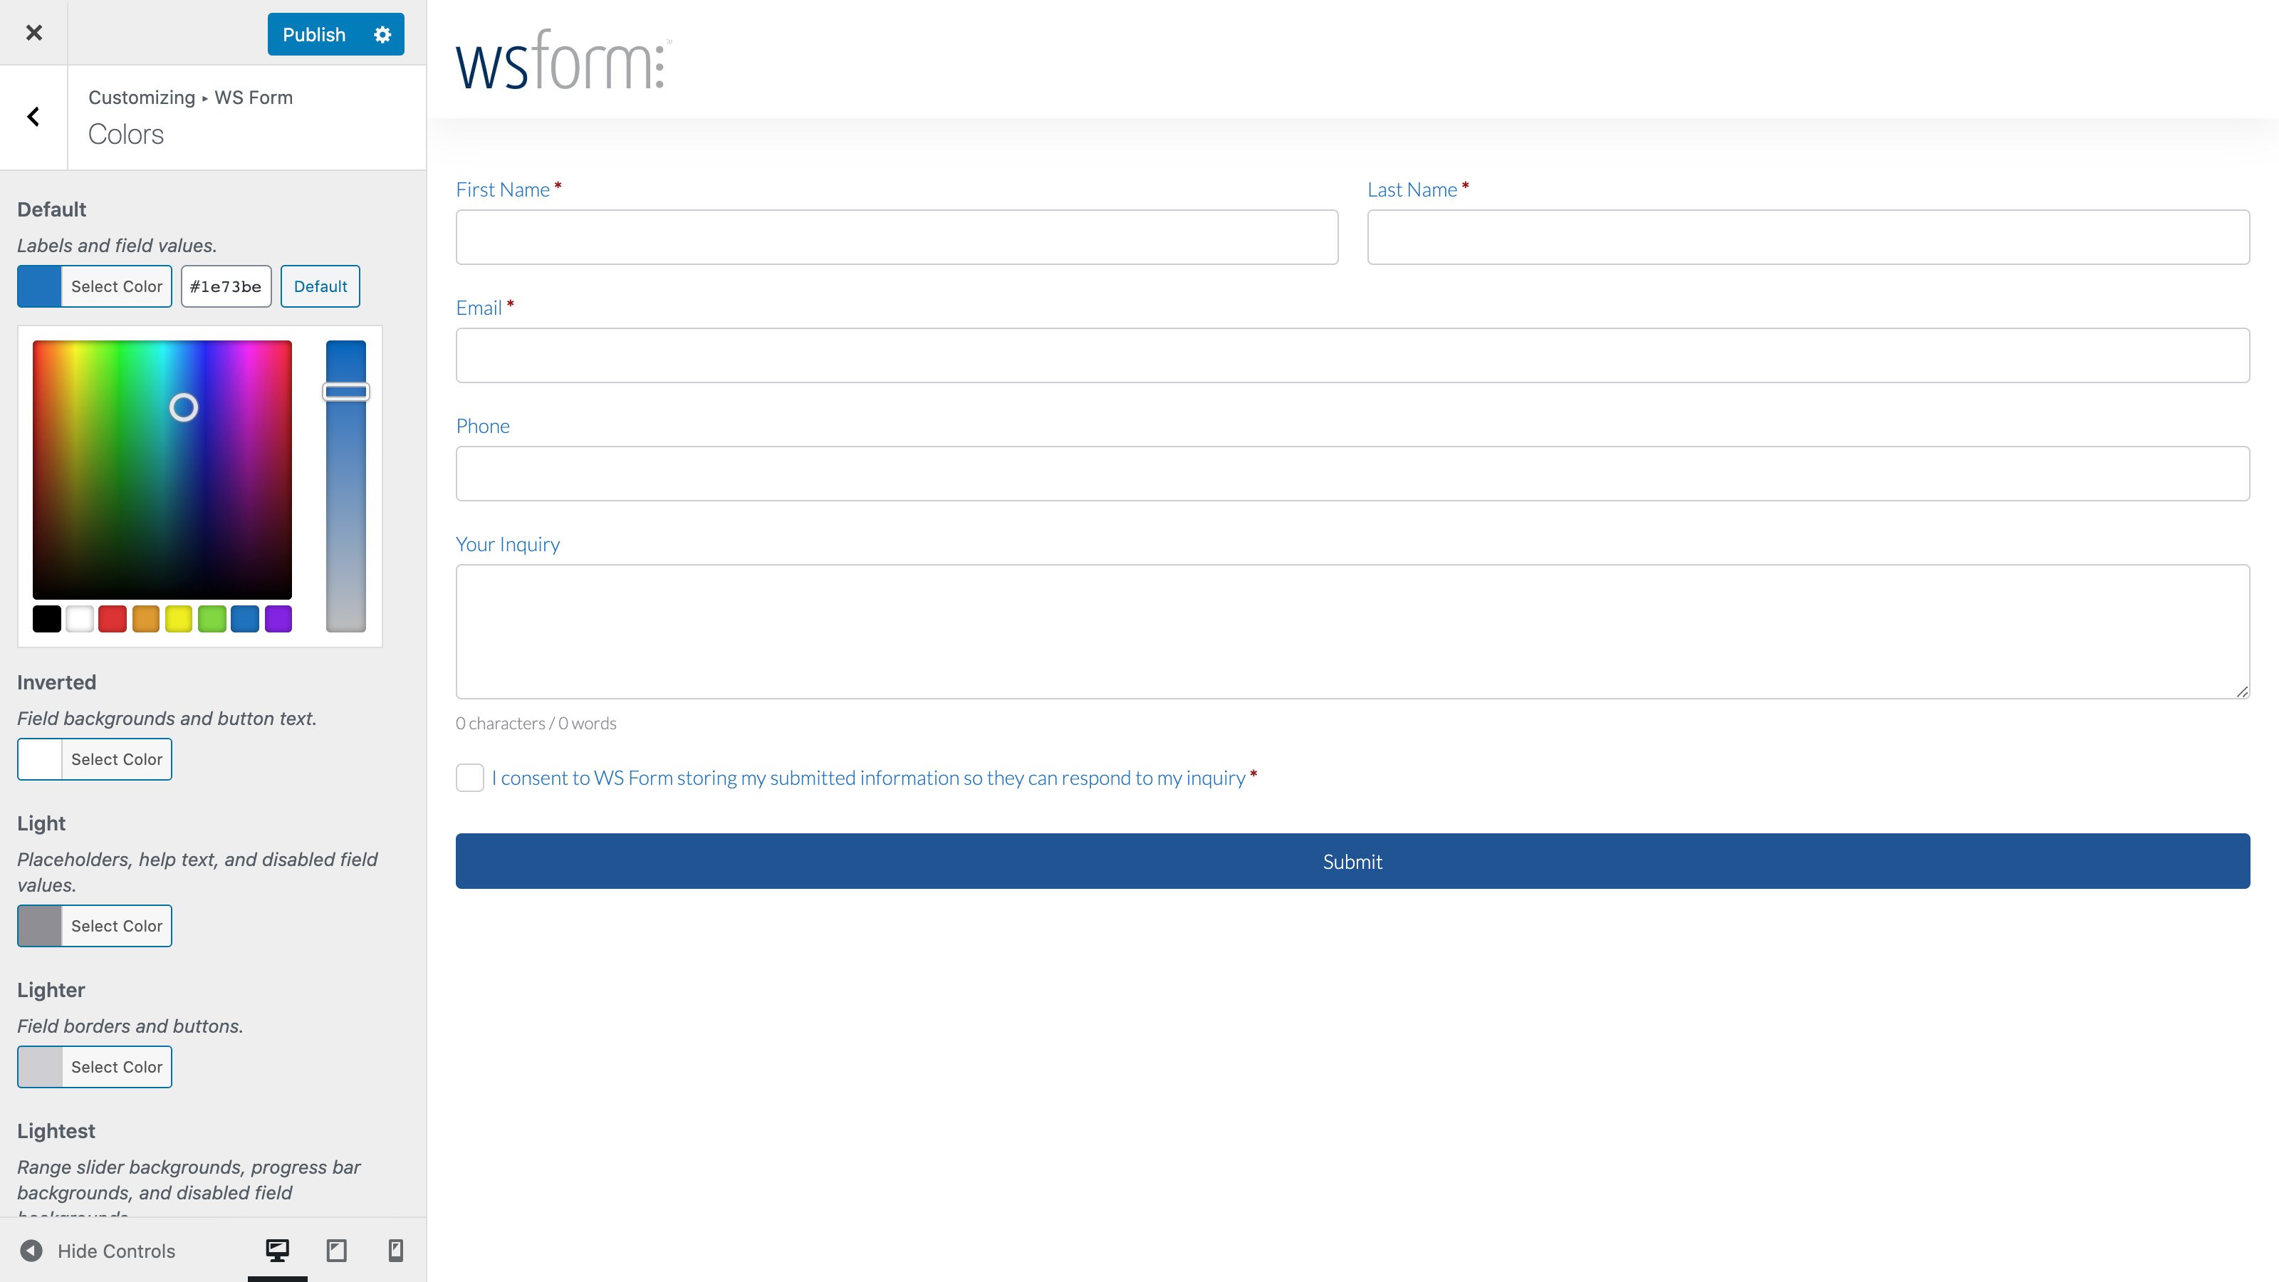Viewport: 2279px width, 1282px height.
Task: Click the consent label text
Action: click(x=868, y=778)
